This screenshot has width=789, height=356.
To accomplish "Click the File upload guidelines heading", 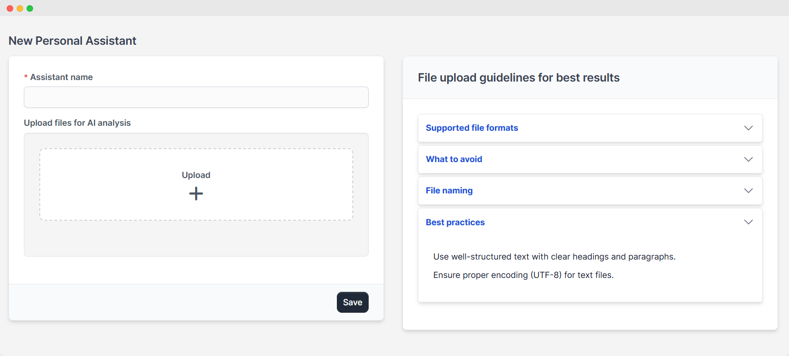I will 518,78.
